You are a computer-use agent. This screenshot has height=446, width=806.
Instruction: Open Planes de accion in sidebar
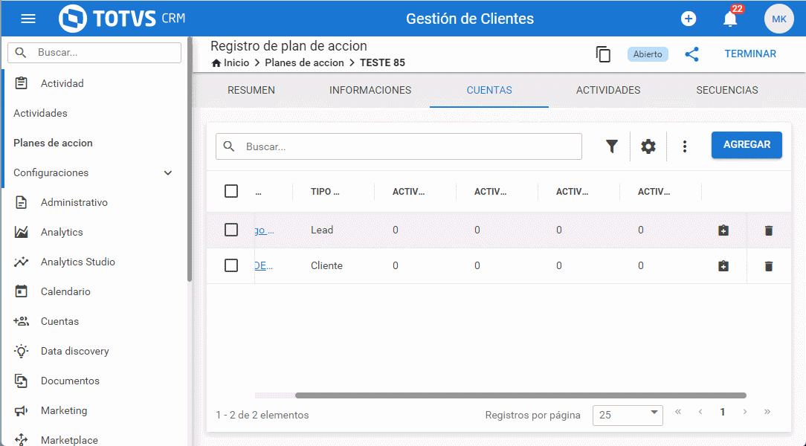[53, 143]
